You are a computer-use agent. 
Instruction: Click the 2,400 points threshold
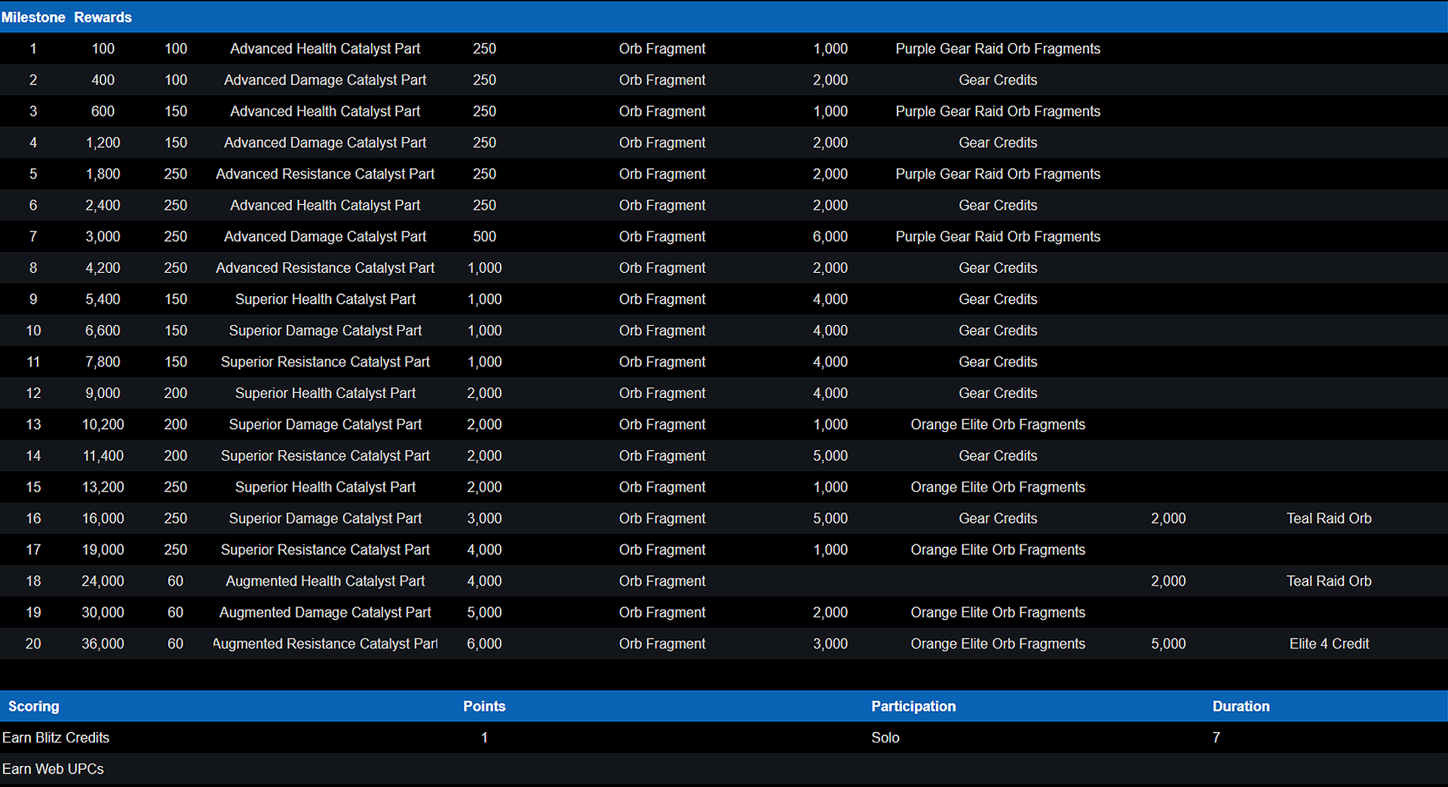[103, 205]
